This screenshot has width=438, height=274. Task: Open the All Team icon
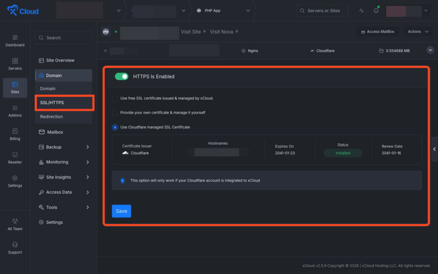15,221
